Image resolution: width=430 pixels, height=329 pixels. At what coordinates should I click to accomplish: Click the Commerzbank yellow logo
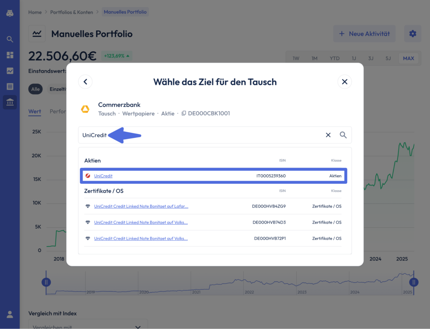(85, 109)
